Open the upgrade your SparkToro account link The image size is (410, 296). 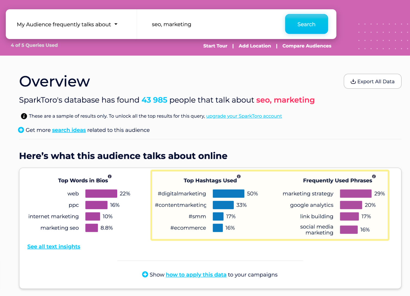pyautogui.click(x=244, y=116)
